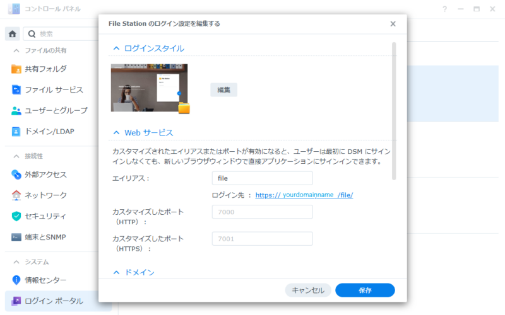Viewport: 505px width, 315px height.
Task: Select セキュリティ label in sidebar
Action: tap(45, 216)
